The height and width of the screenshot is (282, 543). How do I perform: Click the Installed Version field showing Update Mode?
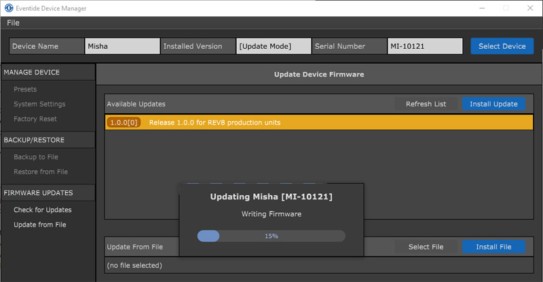274,46
